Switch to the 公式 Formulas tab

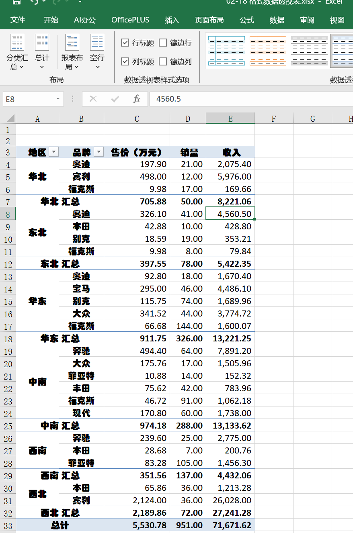point(247,20)
